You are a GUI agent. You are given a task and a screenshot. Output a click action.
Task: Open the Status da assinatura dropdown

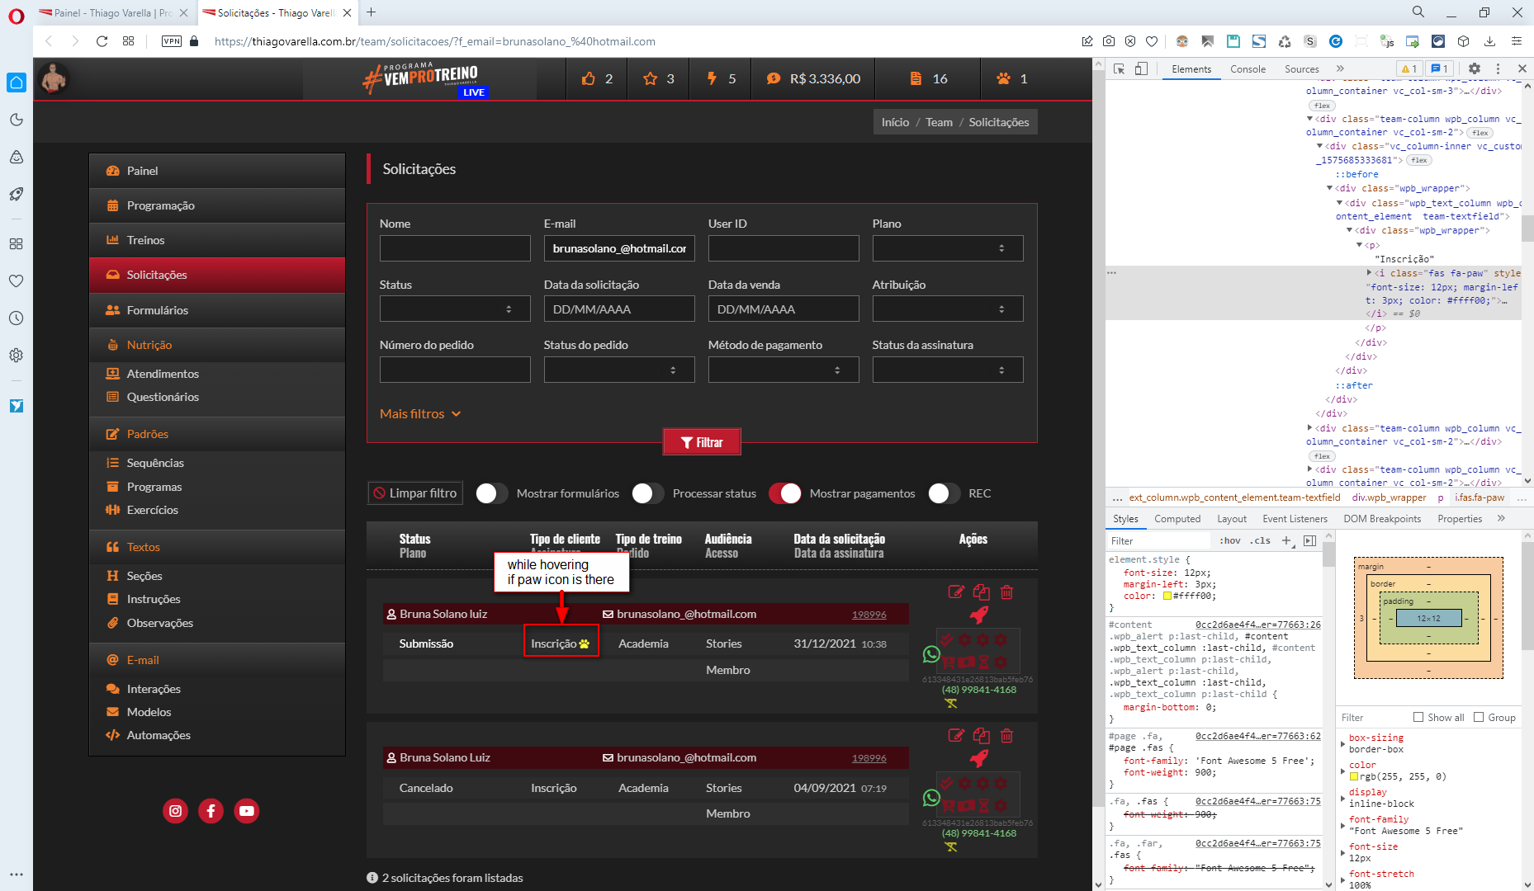(948, 370)
